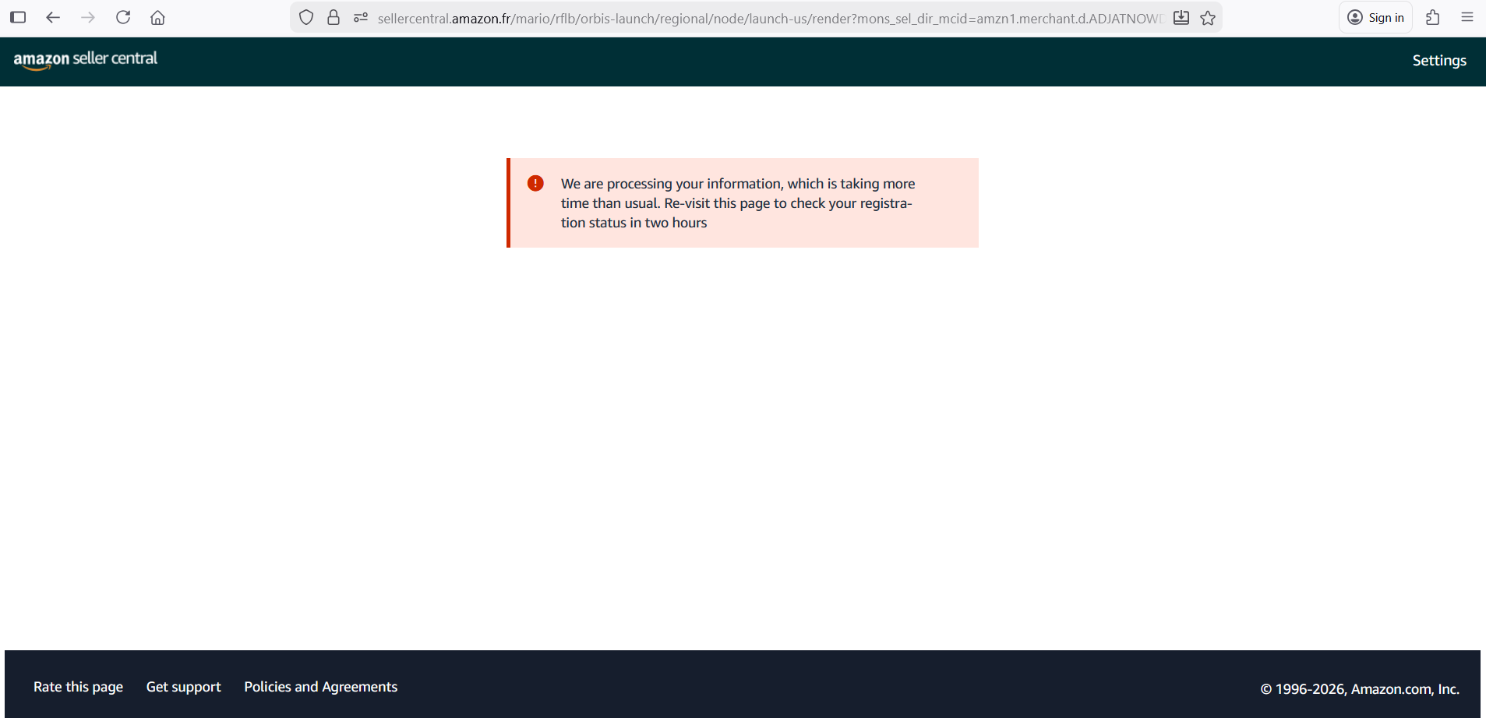The image size is (1486, 718).
Task: Toggle the browser sidebar panel icon
Action: click(x=18, y=17)
